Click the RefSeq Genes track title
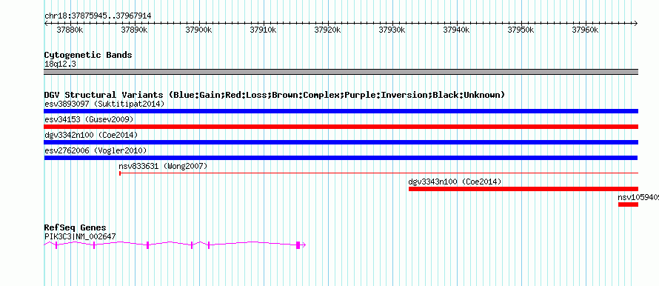Screen dimensions: 659x286 76,228
